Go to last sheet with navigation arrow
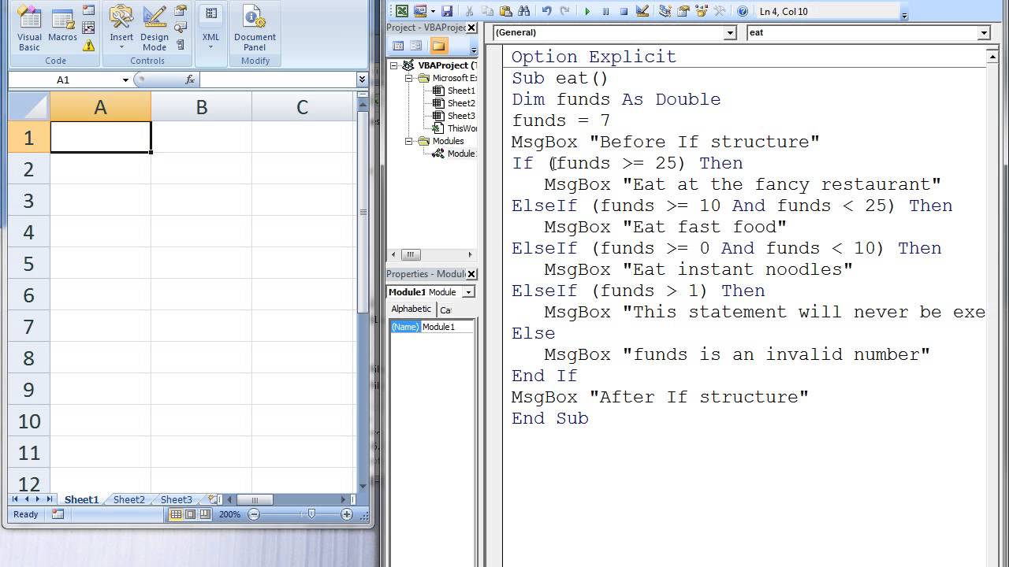The height and width of the screenshot is (567, 1009). pos(49,499)
